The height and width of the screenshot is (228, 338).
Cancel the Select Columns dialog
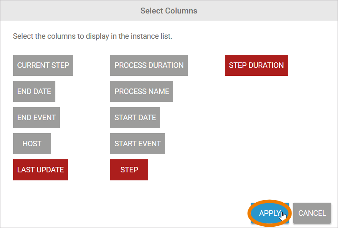click(312, 213)
